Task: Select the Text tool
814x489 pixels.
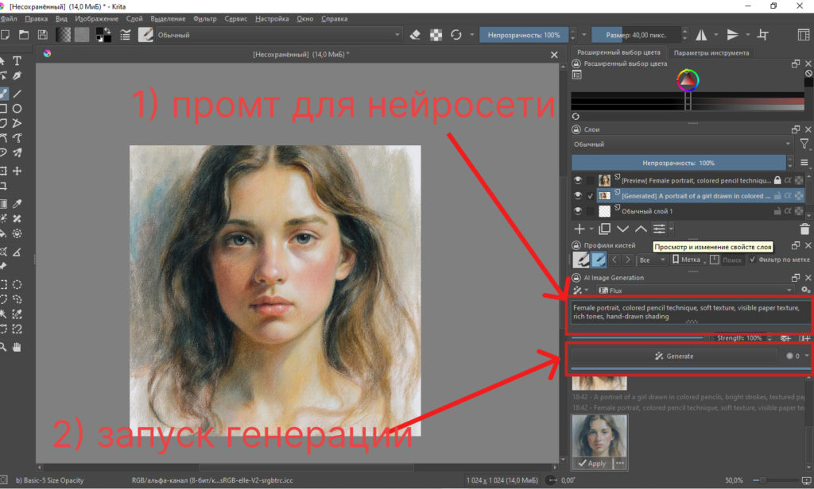Action: [x=17, y=59]
